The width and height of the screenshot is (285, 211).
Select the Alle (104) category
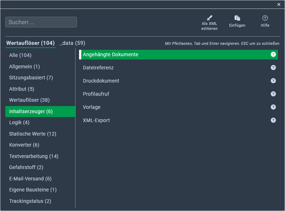tap(20, 55)
